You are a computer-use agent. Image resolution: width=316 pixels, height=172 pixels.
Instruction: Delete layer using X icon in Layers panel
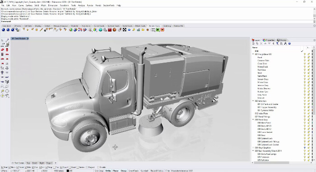click(x=261, y=44)
